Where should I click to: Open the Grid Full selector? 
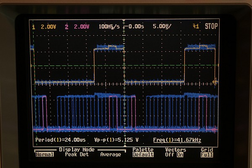pos(207,155)
